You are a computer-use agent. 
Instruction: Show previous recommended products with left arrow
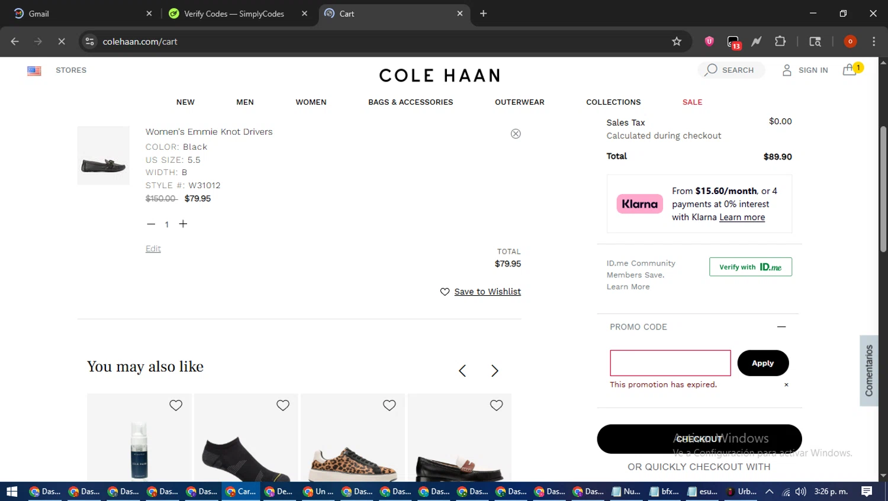click(462, 371)
